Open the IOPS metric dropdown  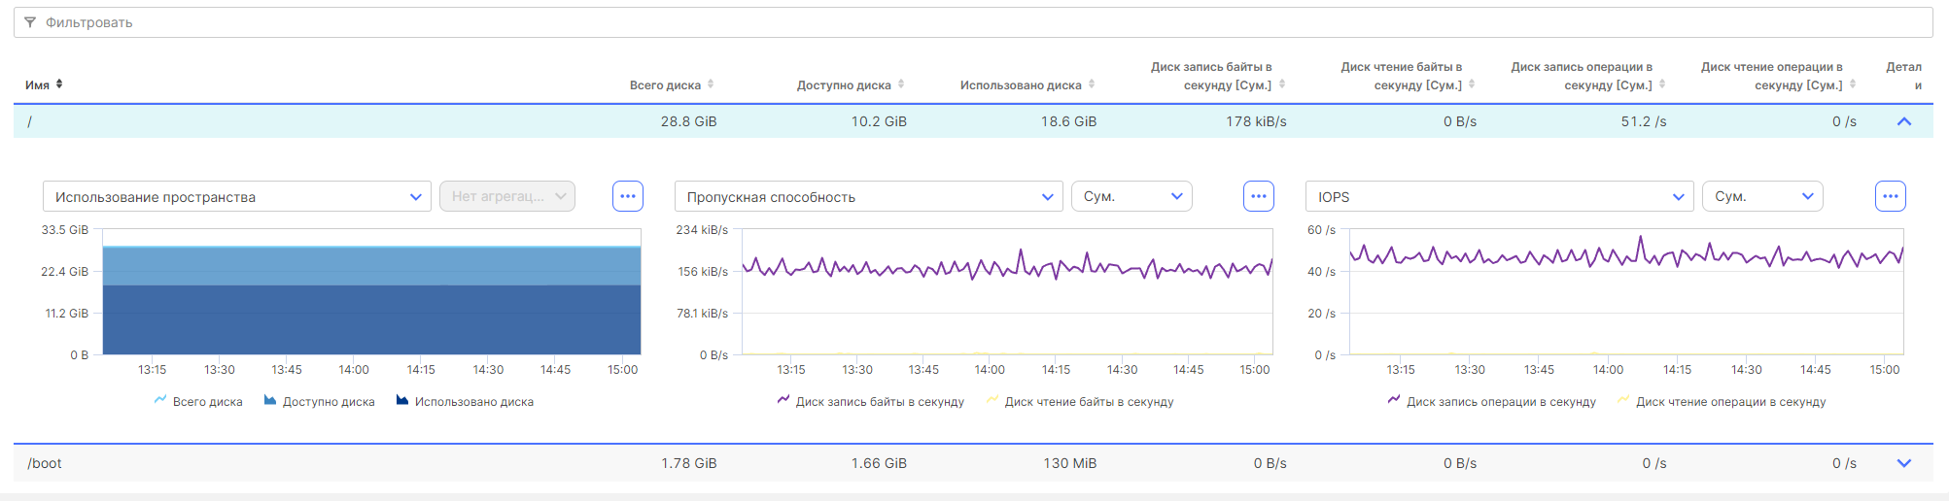[x=1499, y=196]
